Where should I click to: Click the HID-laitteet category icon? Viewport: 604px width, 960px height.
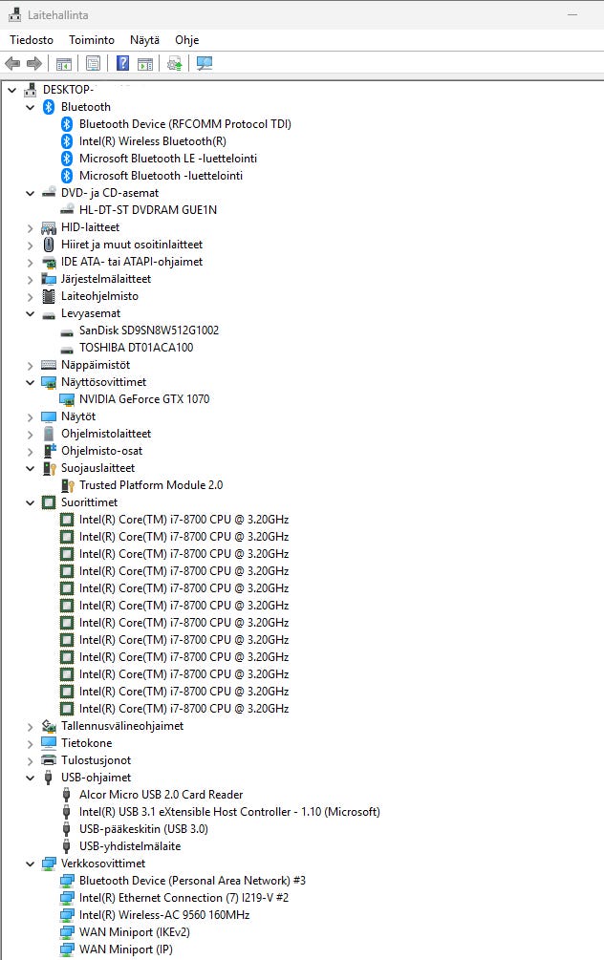pyautogui.click(x=49, y=227)
